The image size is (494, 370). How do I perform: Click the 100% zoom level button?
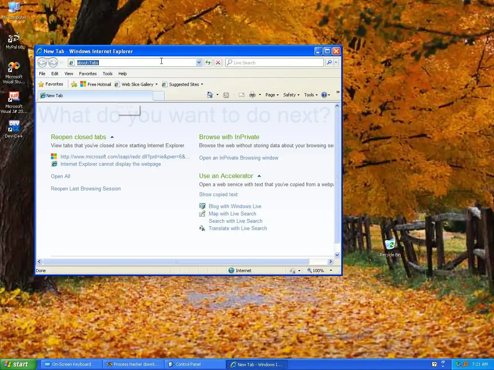pyautogui.click(x=316, y=271)
